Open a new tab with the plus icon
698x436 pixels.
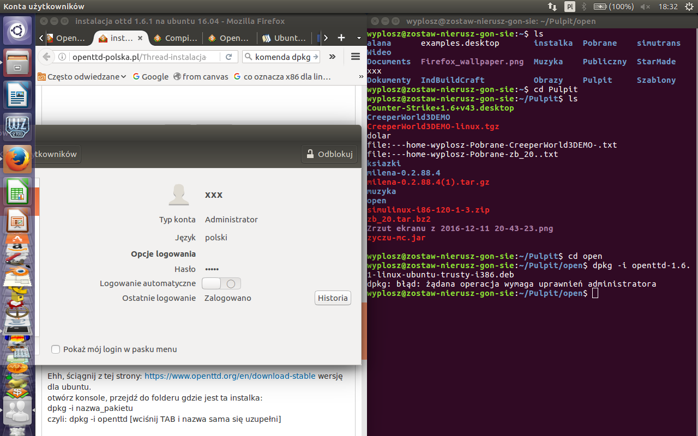point(341,38)
